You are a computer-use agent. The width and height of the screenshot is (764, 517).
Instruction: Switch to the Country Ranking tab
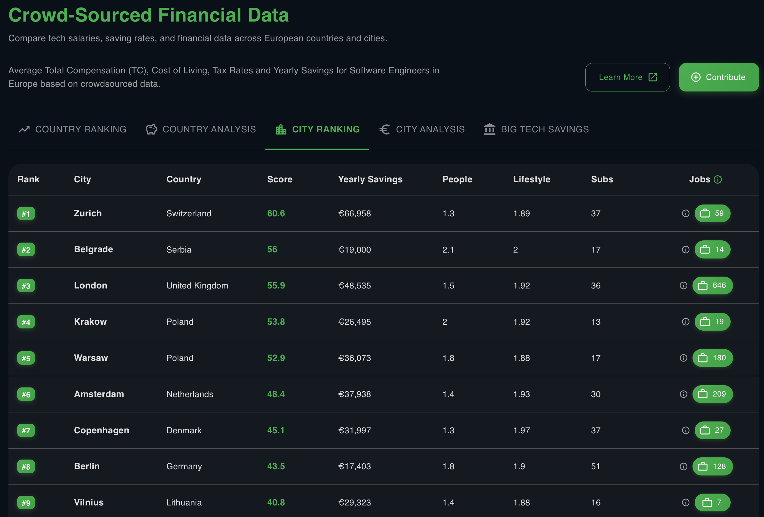[x=72, y=129]
